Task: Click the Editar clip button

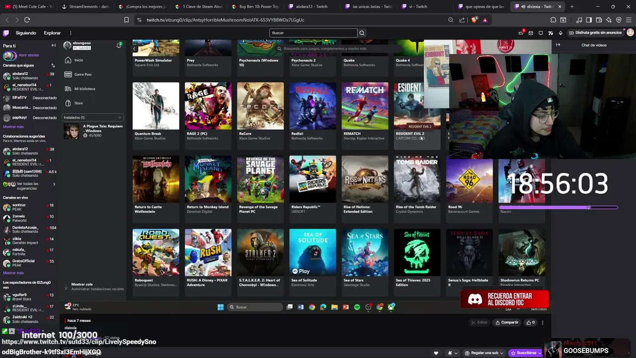Action: click(x=479, y=322)
